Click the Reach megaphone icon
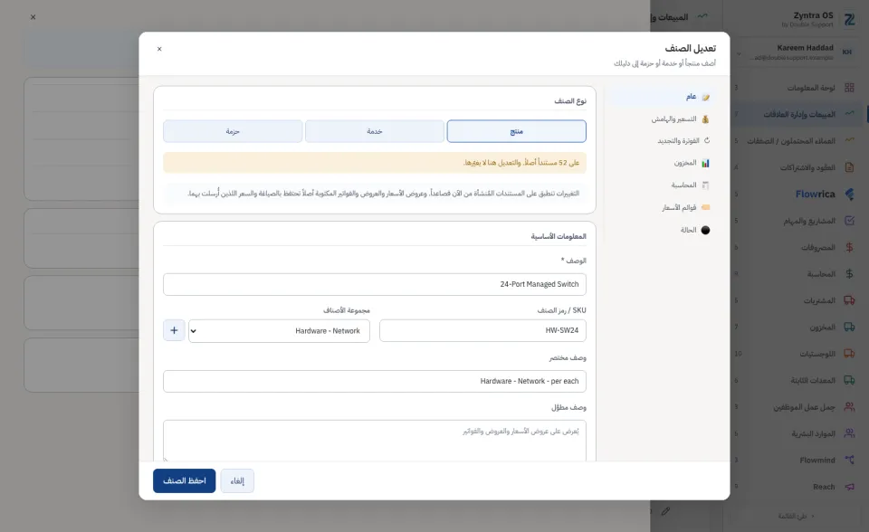The image size is (869, 532). point(849,487)
